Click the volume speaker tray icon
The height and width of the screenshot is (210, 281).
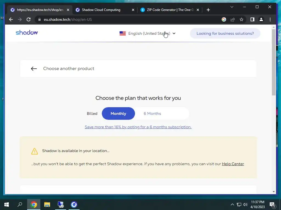click(x=245, y=205)
